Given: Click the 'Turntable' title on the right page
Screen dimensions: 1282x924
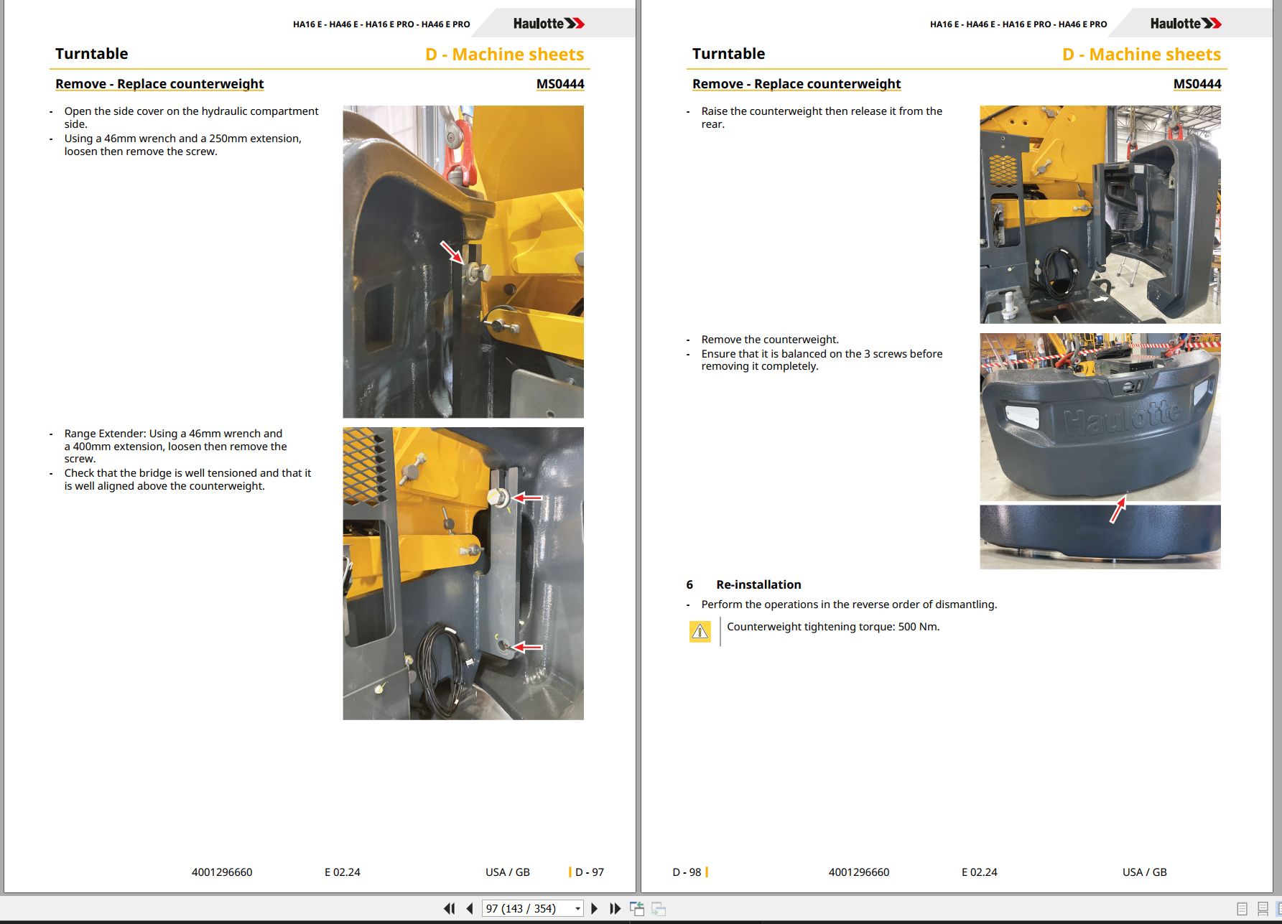Looking at the screenshot, I should (729, 54).
